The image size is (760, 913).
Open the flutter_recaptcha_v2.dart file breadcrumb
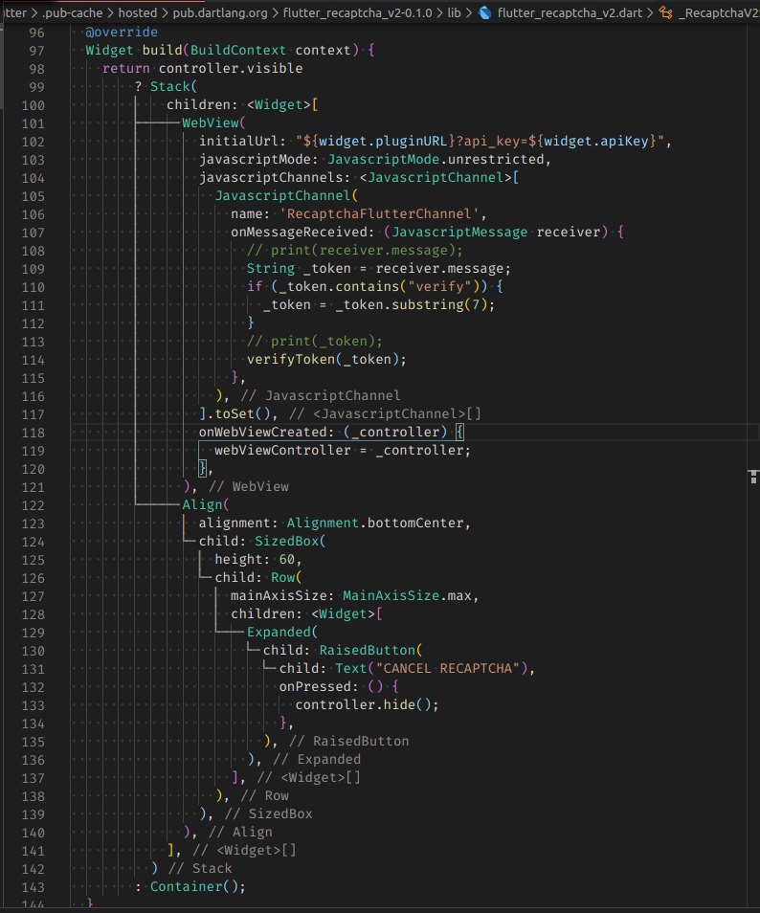(x=570, y=12)
